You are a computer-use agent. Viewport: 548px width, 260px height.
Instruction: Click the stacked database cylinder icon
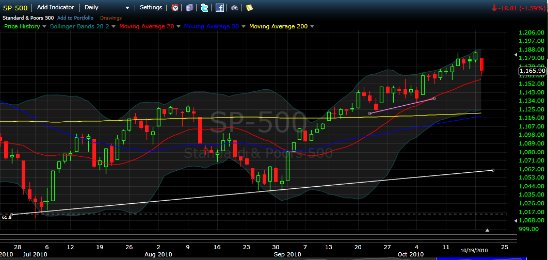pos(189,7)
